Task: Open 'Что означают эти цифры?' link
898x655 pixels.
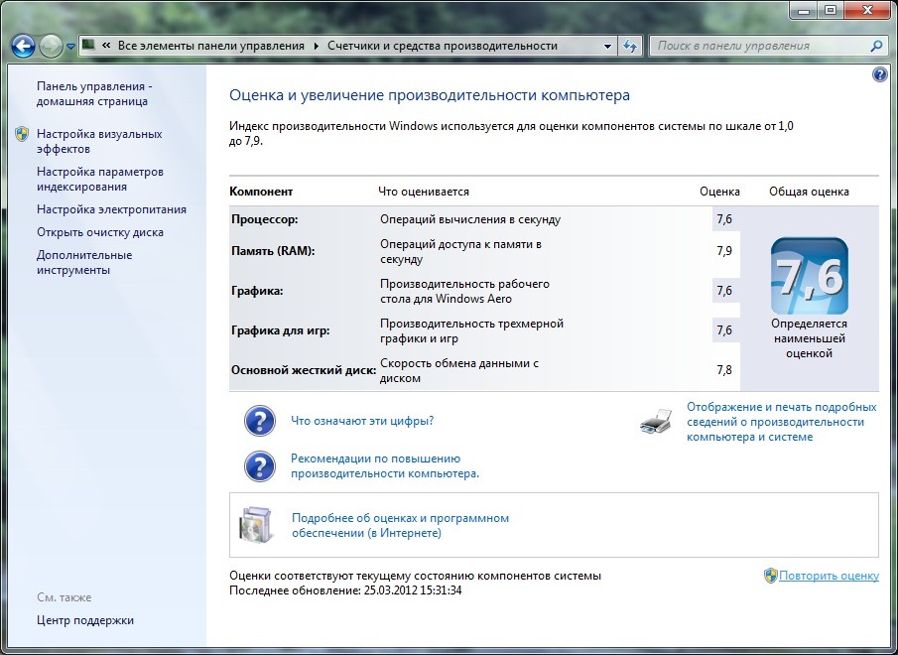Action: [362, 421]
